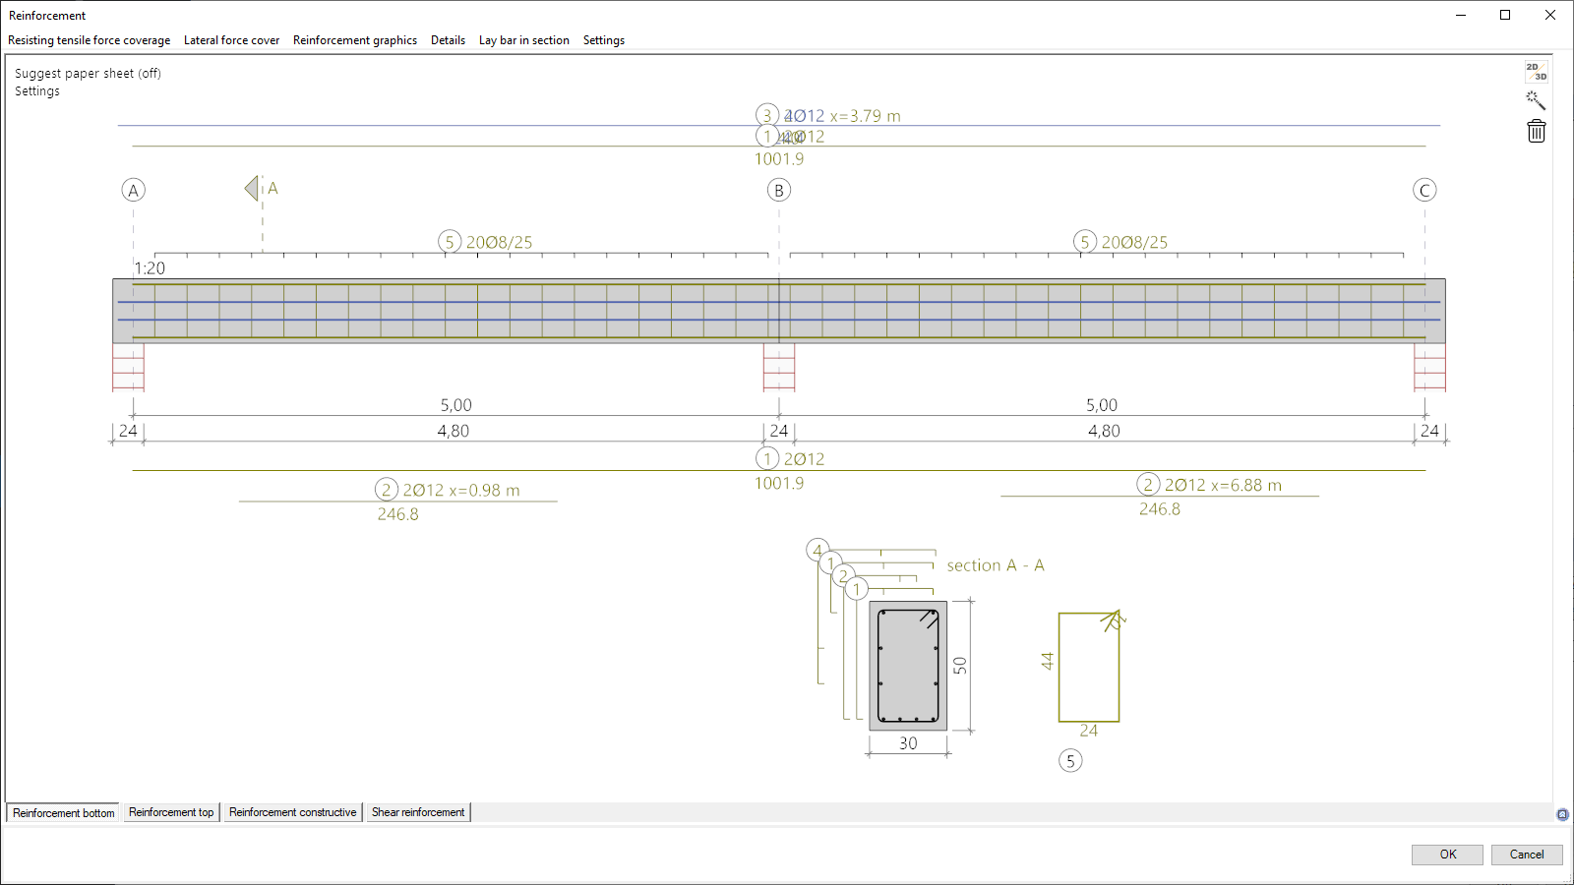This screenshot has height=885, width=1574.
Task: Switch to Reinforcement top tab
Action: [171, 812]
